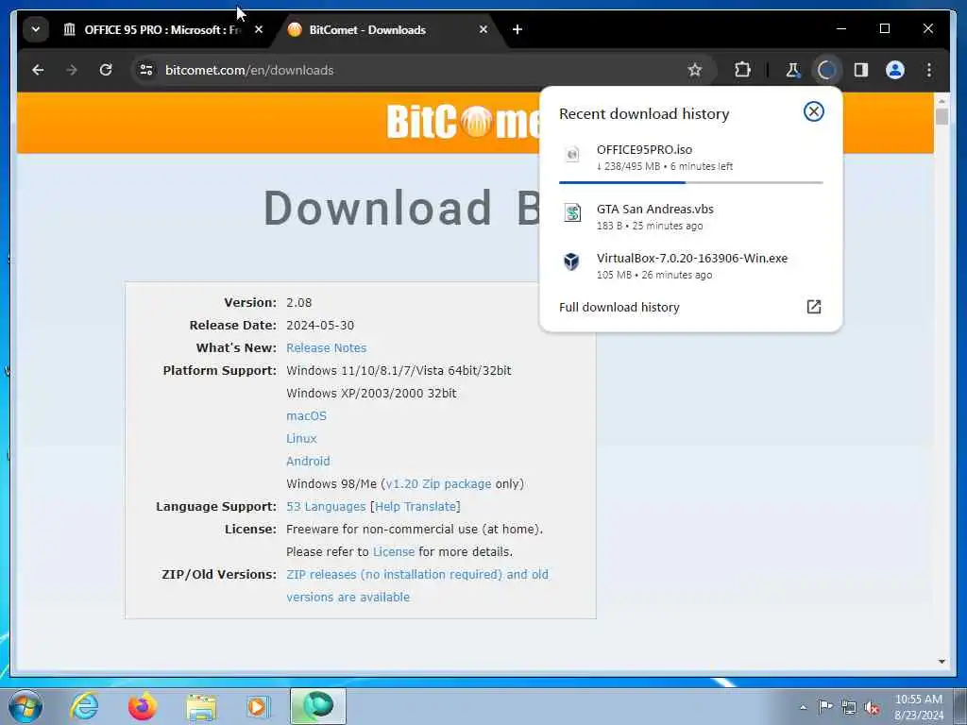Click the taskbar clock 10:55 AM

(919, 707)
